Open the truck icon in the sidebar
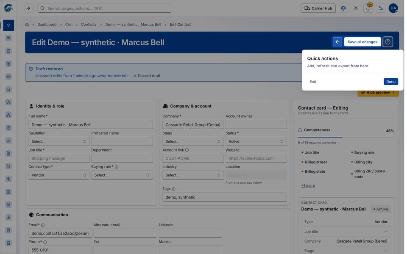The height and width of the screenshot is (254, 407). [x=8, y=102]
